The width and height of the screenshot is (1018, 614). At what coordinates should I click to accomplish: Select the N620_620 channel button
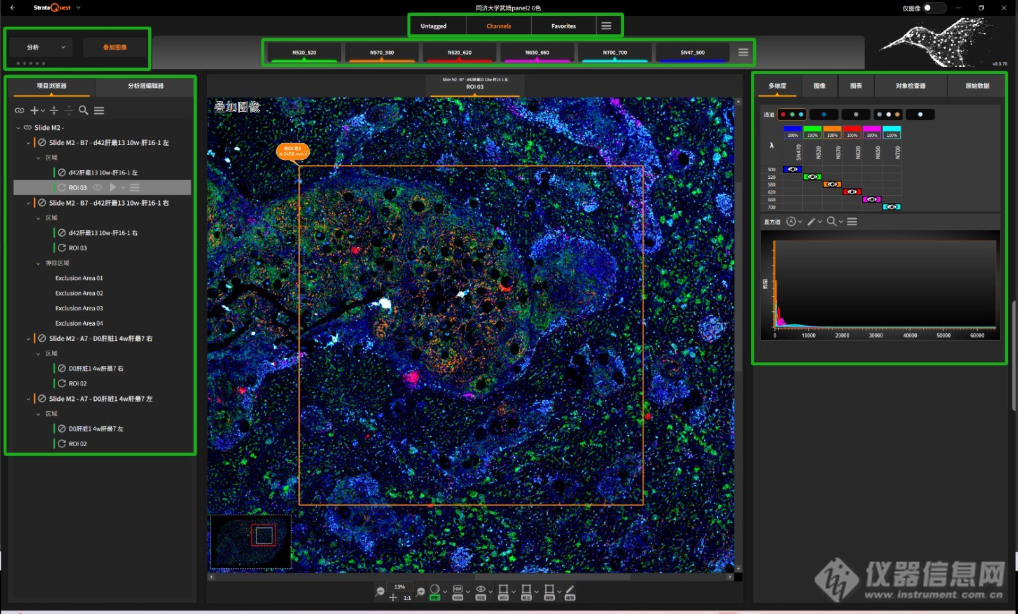click(x=459, y=52)
